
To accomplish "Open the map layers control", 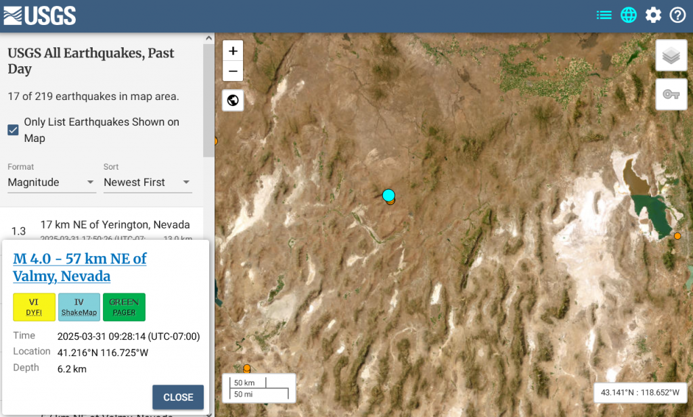I will [x=671, y=55].
